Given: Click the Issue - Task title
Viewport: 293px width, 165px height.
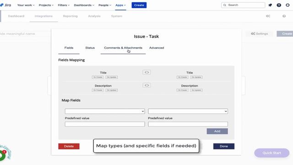Looking at the screenshot, I should click(x=146, y=36).
